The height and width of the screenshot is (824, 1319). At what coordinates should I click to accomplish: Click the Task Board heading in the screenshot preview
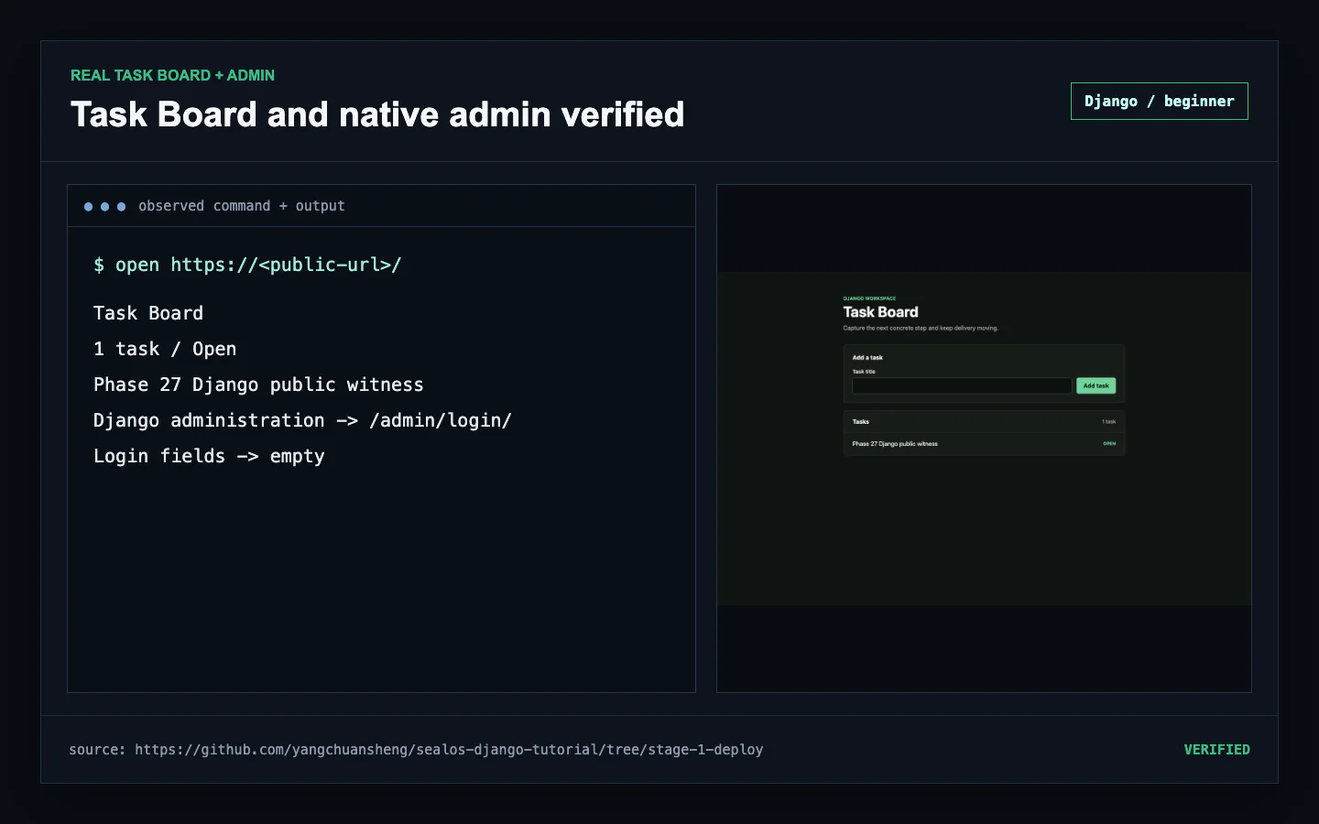coord(880,312)
